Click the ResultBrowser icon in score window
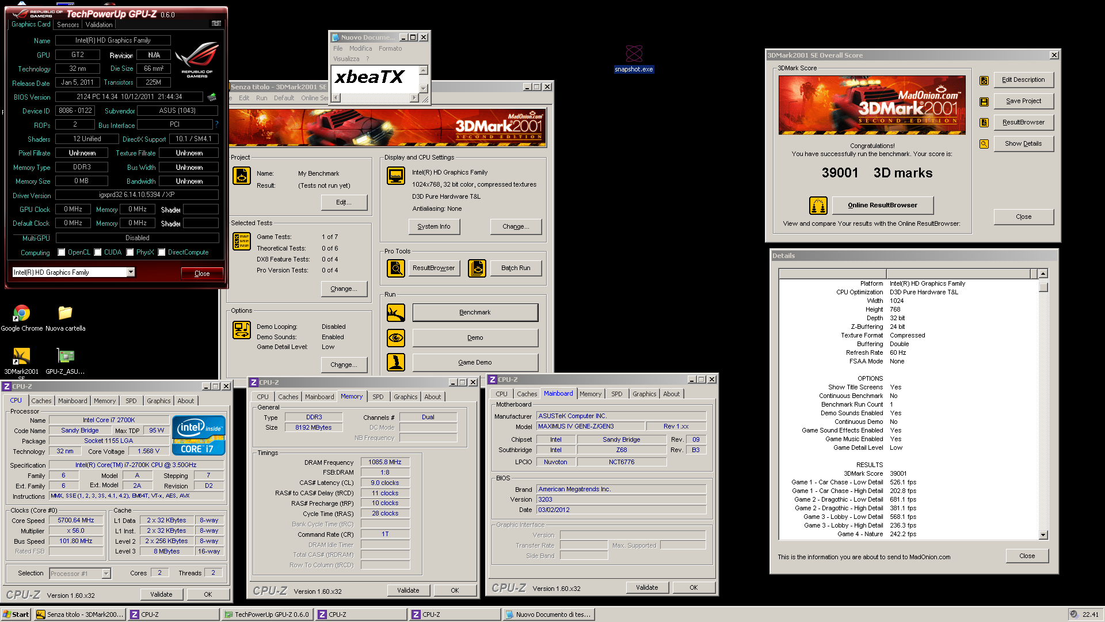Screen dimensions: 1105x622 click(984, 123)
